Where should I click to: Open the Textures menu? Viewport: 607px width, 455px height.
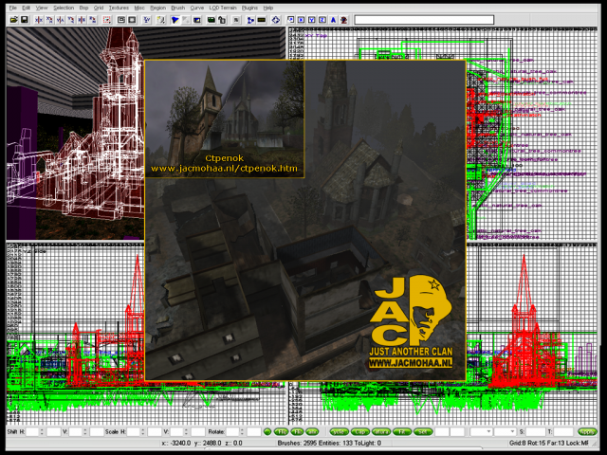[119, 8]
